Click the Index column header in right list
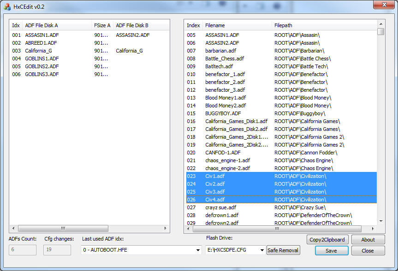Image resolution: width=398 pixels, height=271 pixels. (x=193, y=25)
